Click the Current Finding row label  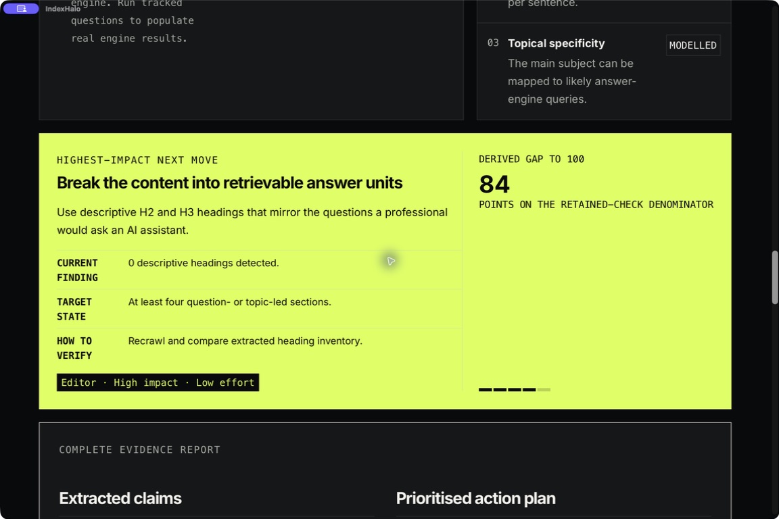coord(77,270)
